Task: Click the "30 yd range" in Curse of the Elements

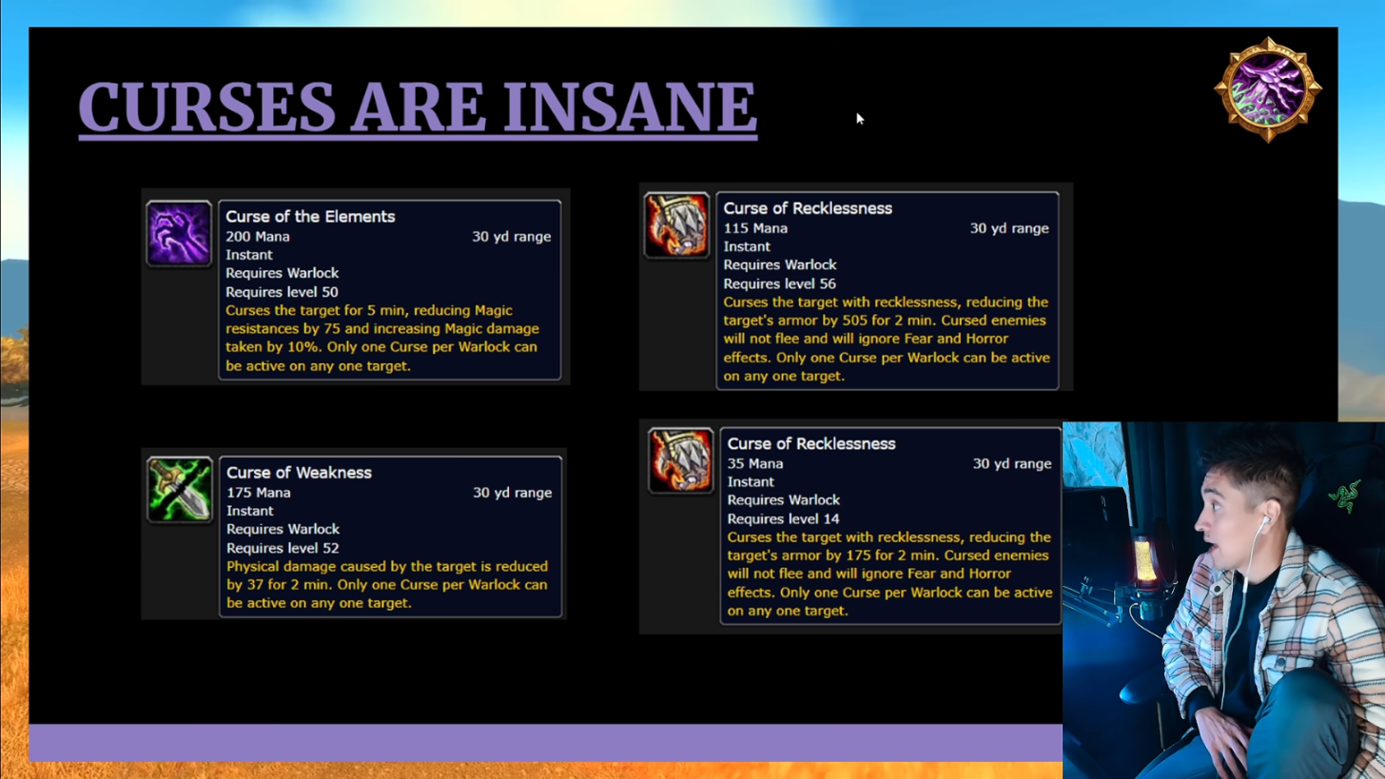Action: 511,237
